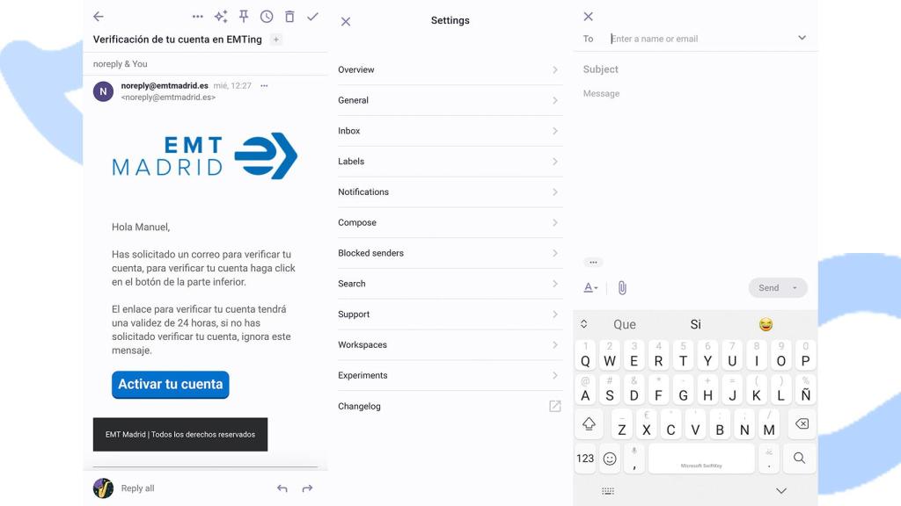Mark email done with the checkmark icon

312,17
